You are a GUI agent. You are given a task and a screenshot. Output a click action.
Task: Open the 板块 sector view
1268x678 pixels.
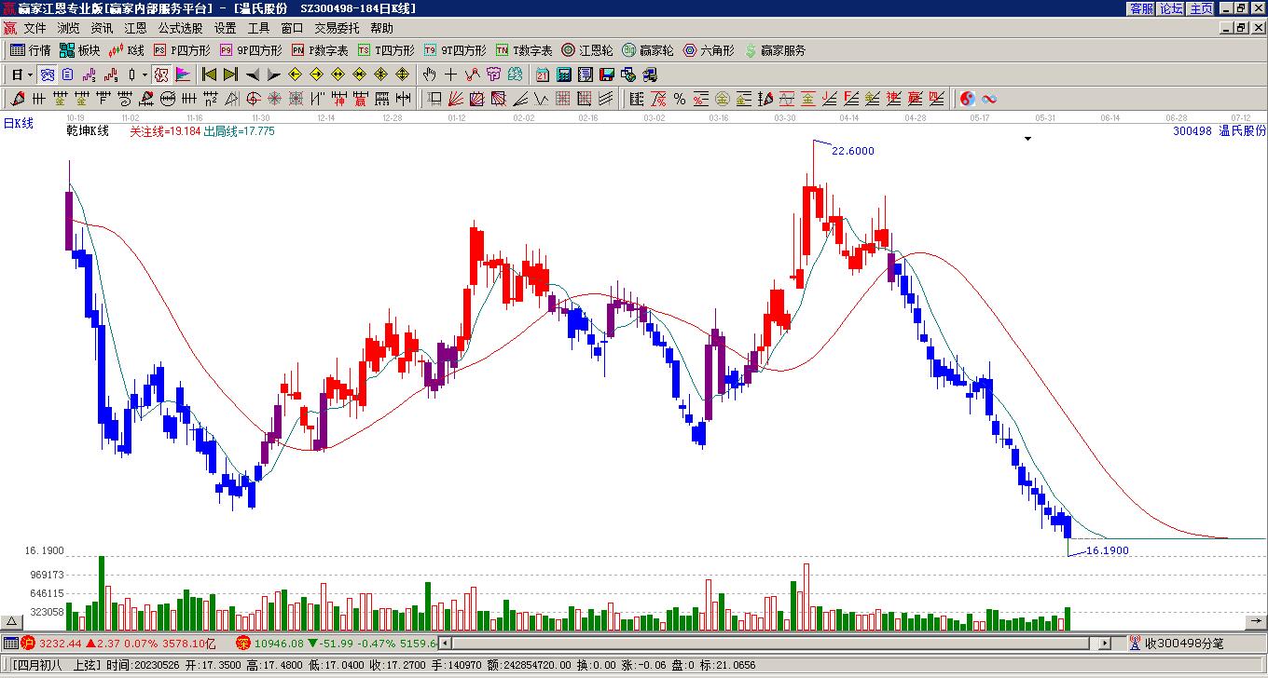80,50
